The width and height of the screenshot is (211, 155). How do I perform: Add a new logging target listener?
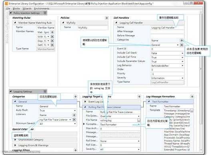click(x=139, y=96)
